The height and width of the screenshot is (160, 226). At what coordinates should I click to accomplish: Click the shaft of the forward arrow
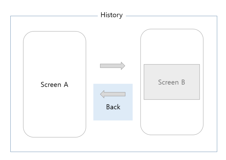coord(110,66)
